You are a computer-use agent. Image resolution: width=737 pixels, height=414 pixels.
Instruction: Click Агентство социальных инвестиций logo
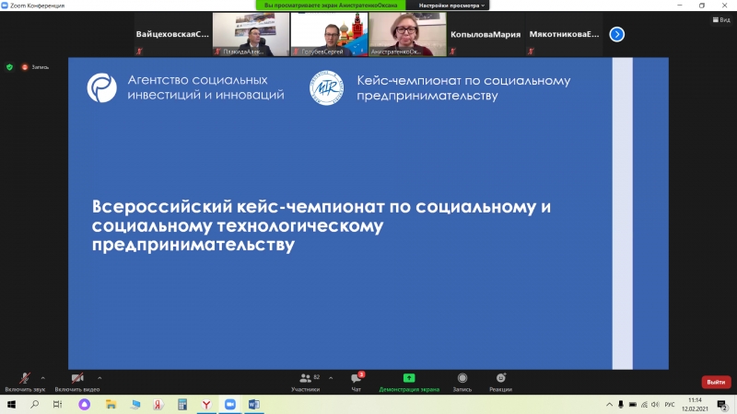[x=102, y=87]
